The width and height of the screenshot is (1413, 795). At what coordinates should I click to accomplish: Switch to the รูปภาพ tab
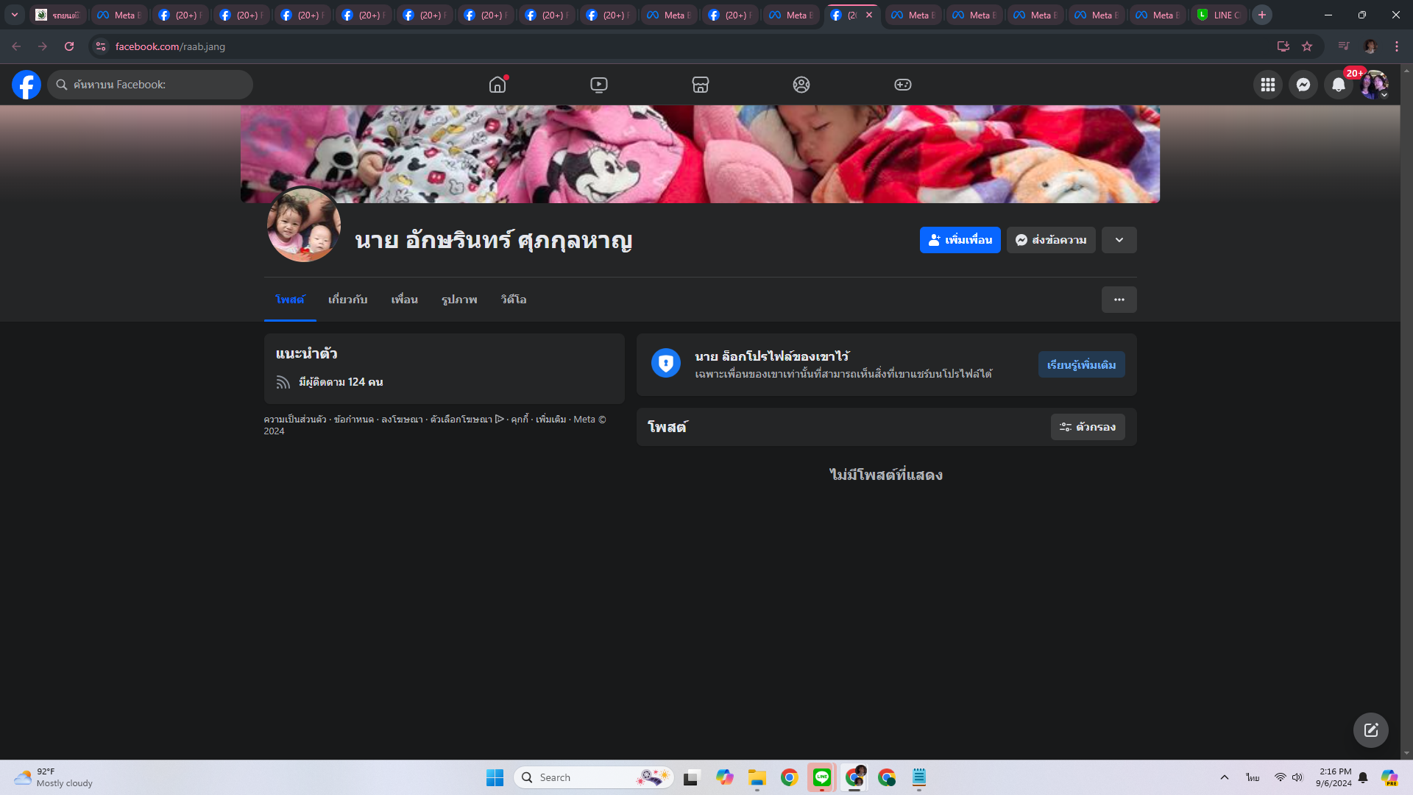458,300
